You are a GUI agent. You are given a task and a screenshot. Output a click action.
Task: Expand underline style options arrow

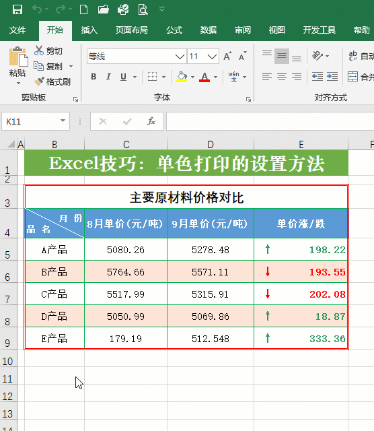[135, 77]
